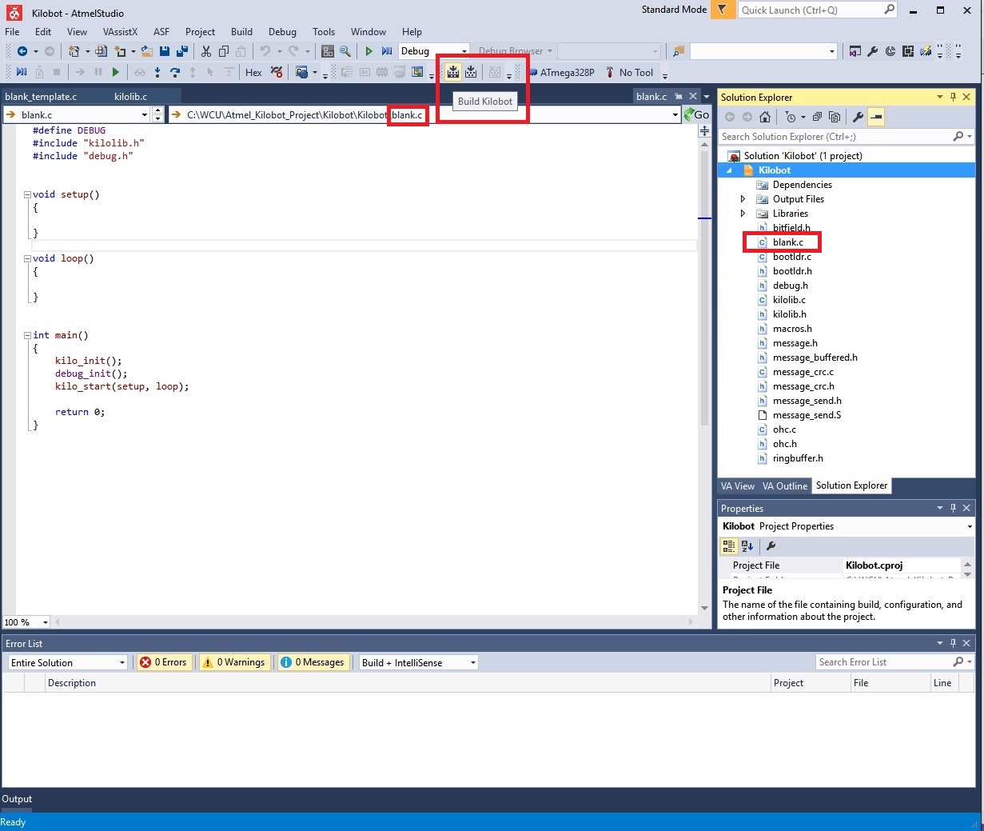Viewport: 984px width, 831px height.
Task: Open the Debug menu
Action: click(282, 32)
